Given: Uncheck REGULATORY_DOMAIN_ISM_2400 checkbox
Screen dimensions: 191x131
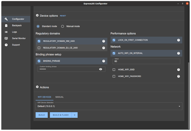Looking at the screenshot, I should click(39, 41).
